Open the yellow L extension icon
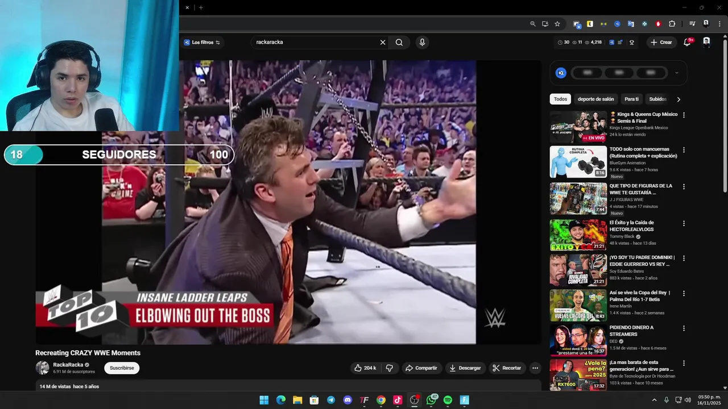Image resolution: width=728 pixels, height=409 pixels. [x=590, y=24]
